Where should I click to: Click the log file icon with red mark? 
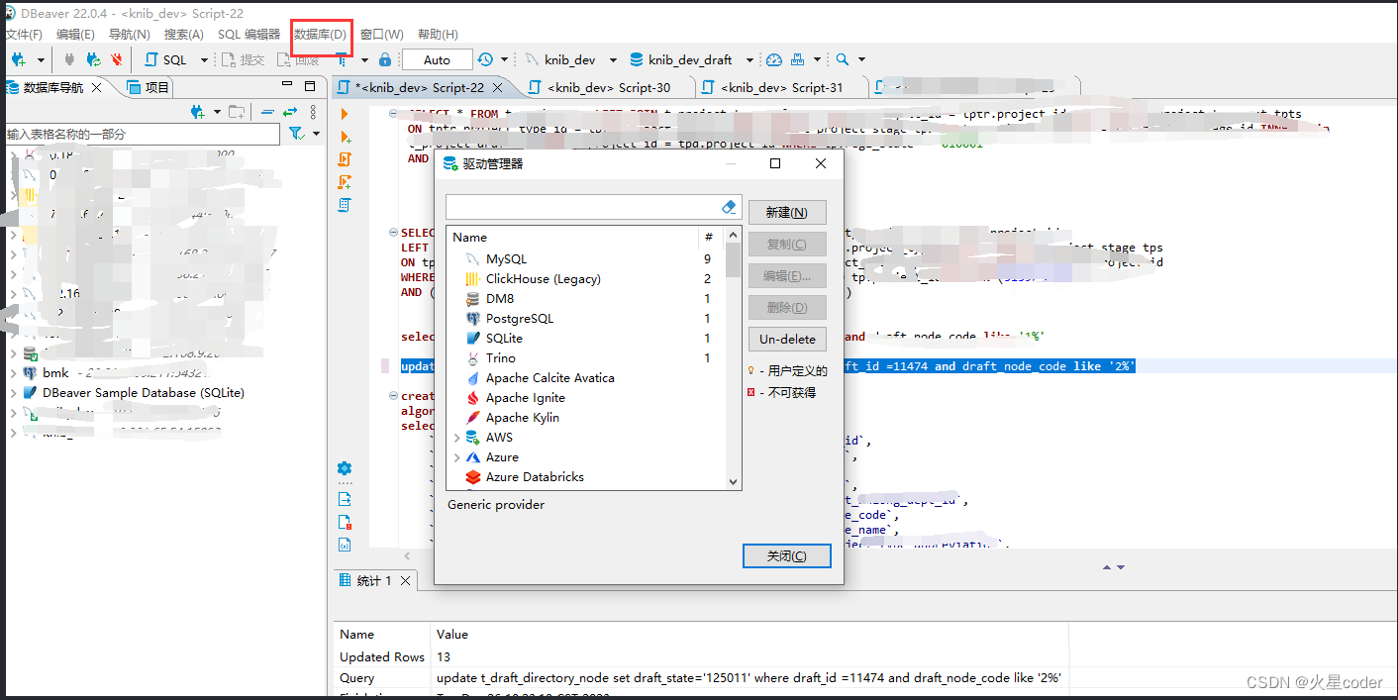click(345, 522)
